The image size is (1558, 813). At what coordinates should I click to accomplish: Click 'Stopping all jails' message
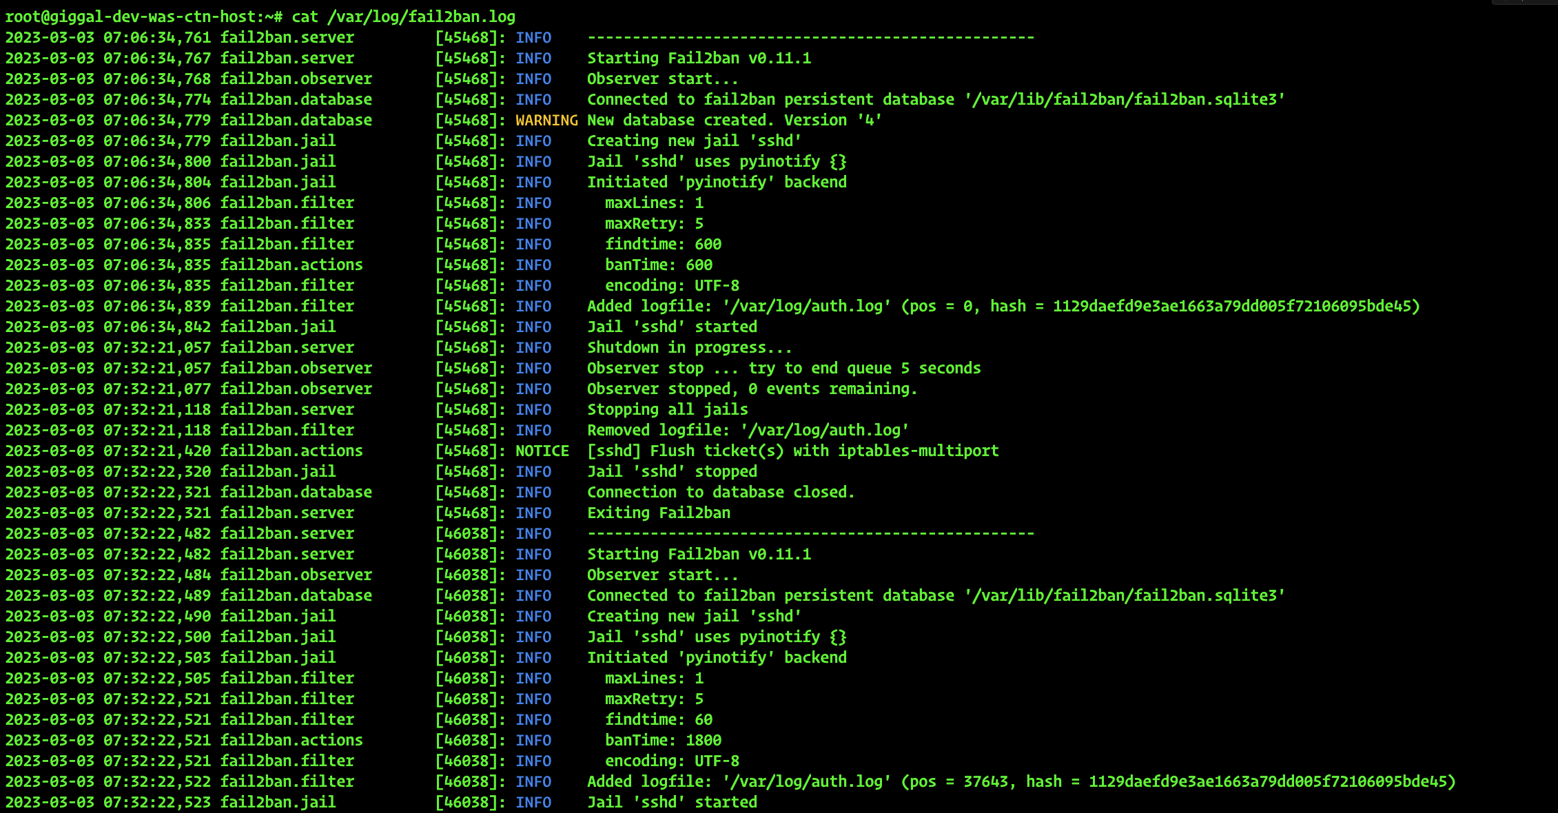point(667,409)
